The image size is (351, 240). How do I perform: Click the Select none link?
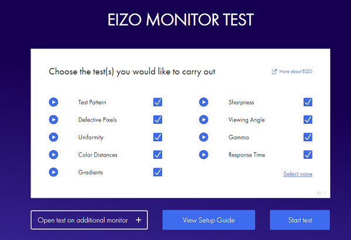[298, 174]
